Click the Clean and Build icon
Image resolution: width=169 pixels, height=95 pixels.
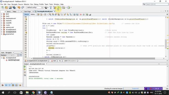[55, 8]
